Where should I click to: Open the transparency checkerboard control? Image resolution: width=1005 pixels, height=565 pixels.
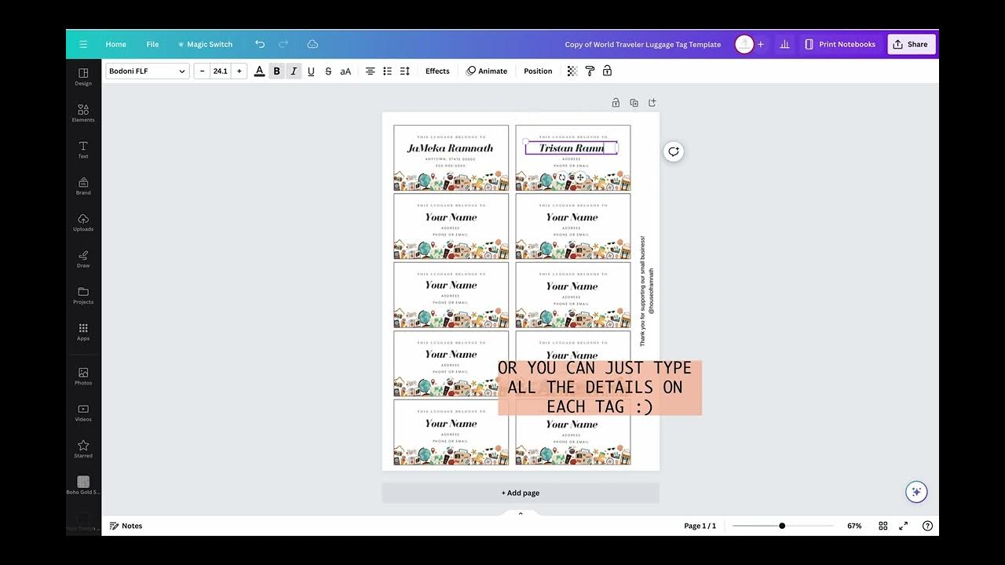572,71
